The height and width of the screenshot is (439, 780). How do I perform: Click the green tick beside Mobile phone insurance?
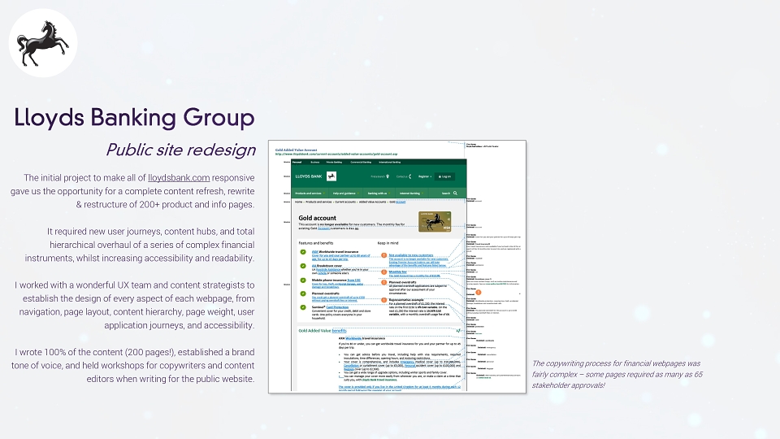(x=303, y=280)
